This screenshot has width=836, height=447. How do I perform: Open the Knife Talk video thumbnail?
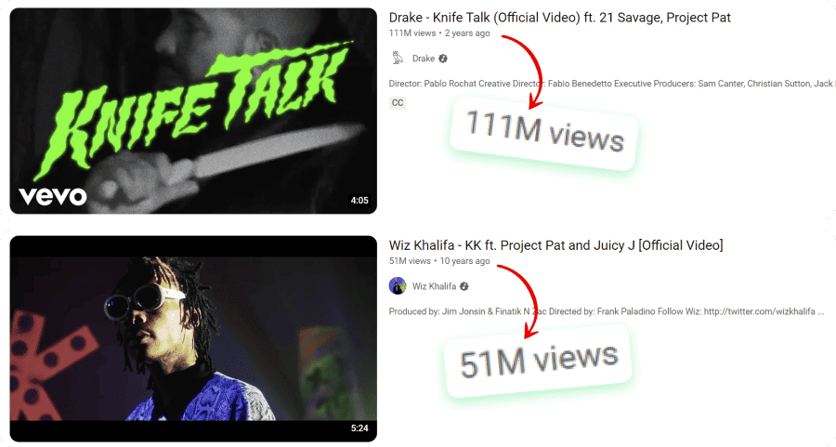[x=193, y=111]
